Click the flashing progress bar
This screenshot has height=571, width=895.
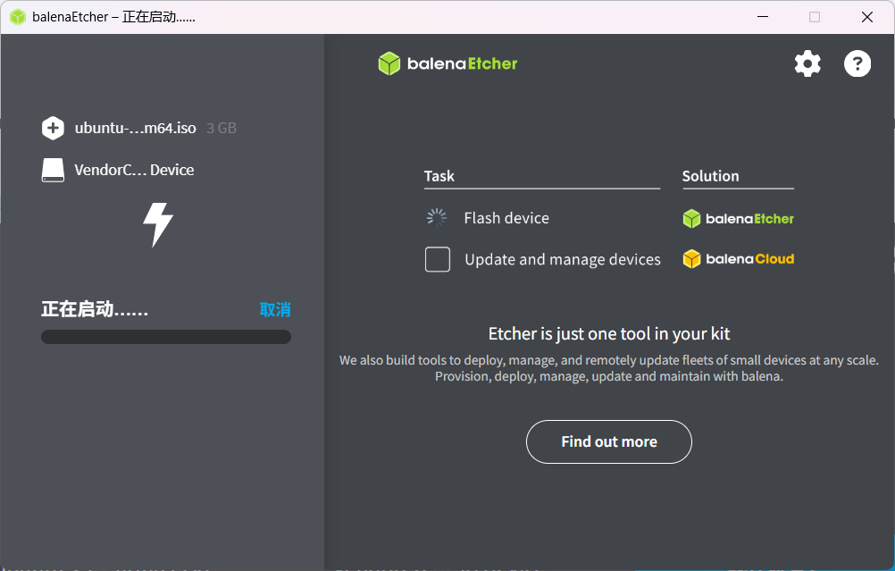click(x=166, y=337)
